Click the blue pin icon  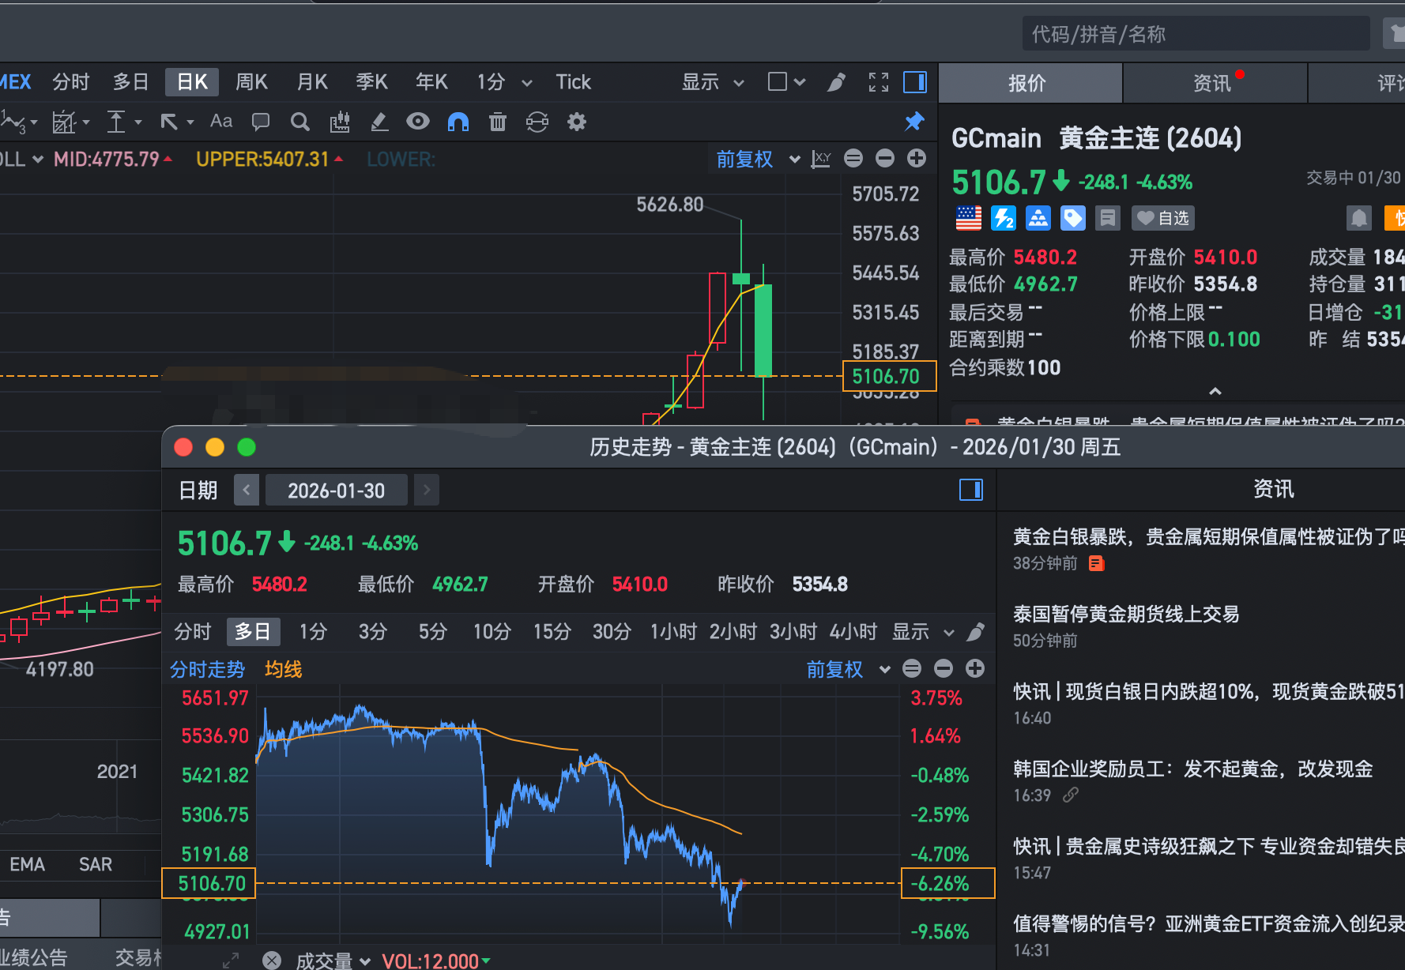[x=914, y=122]
